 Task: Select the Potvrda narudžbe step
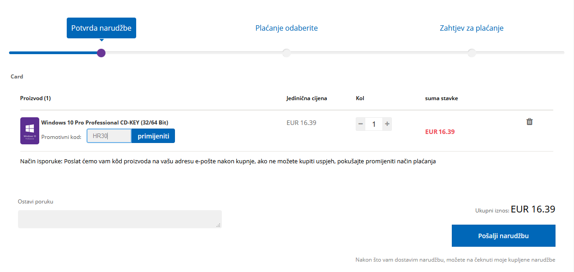[x=101, y=28]
